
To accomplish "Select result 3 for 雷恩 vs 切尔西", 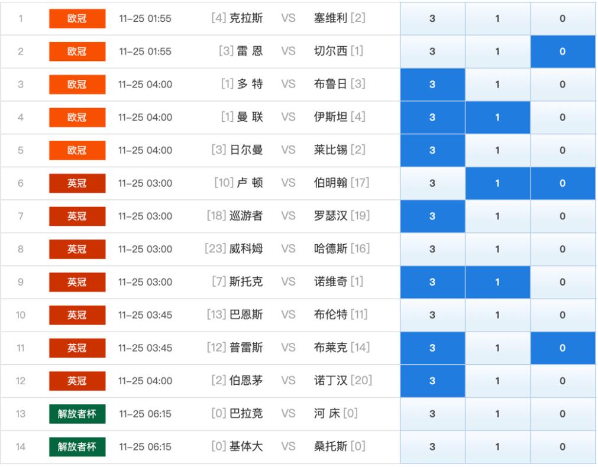I will click(432, 51).
